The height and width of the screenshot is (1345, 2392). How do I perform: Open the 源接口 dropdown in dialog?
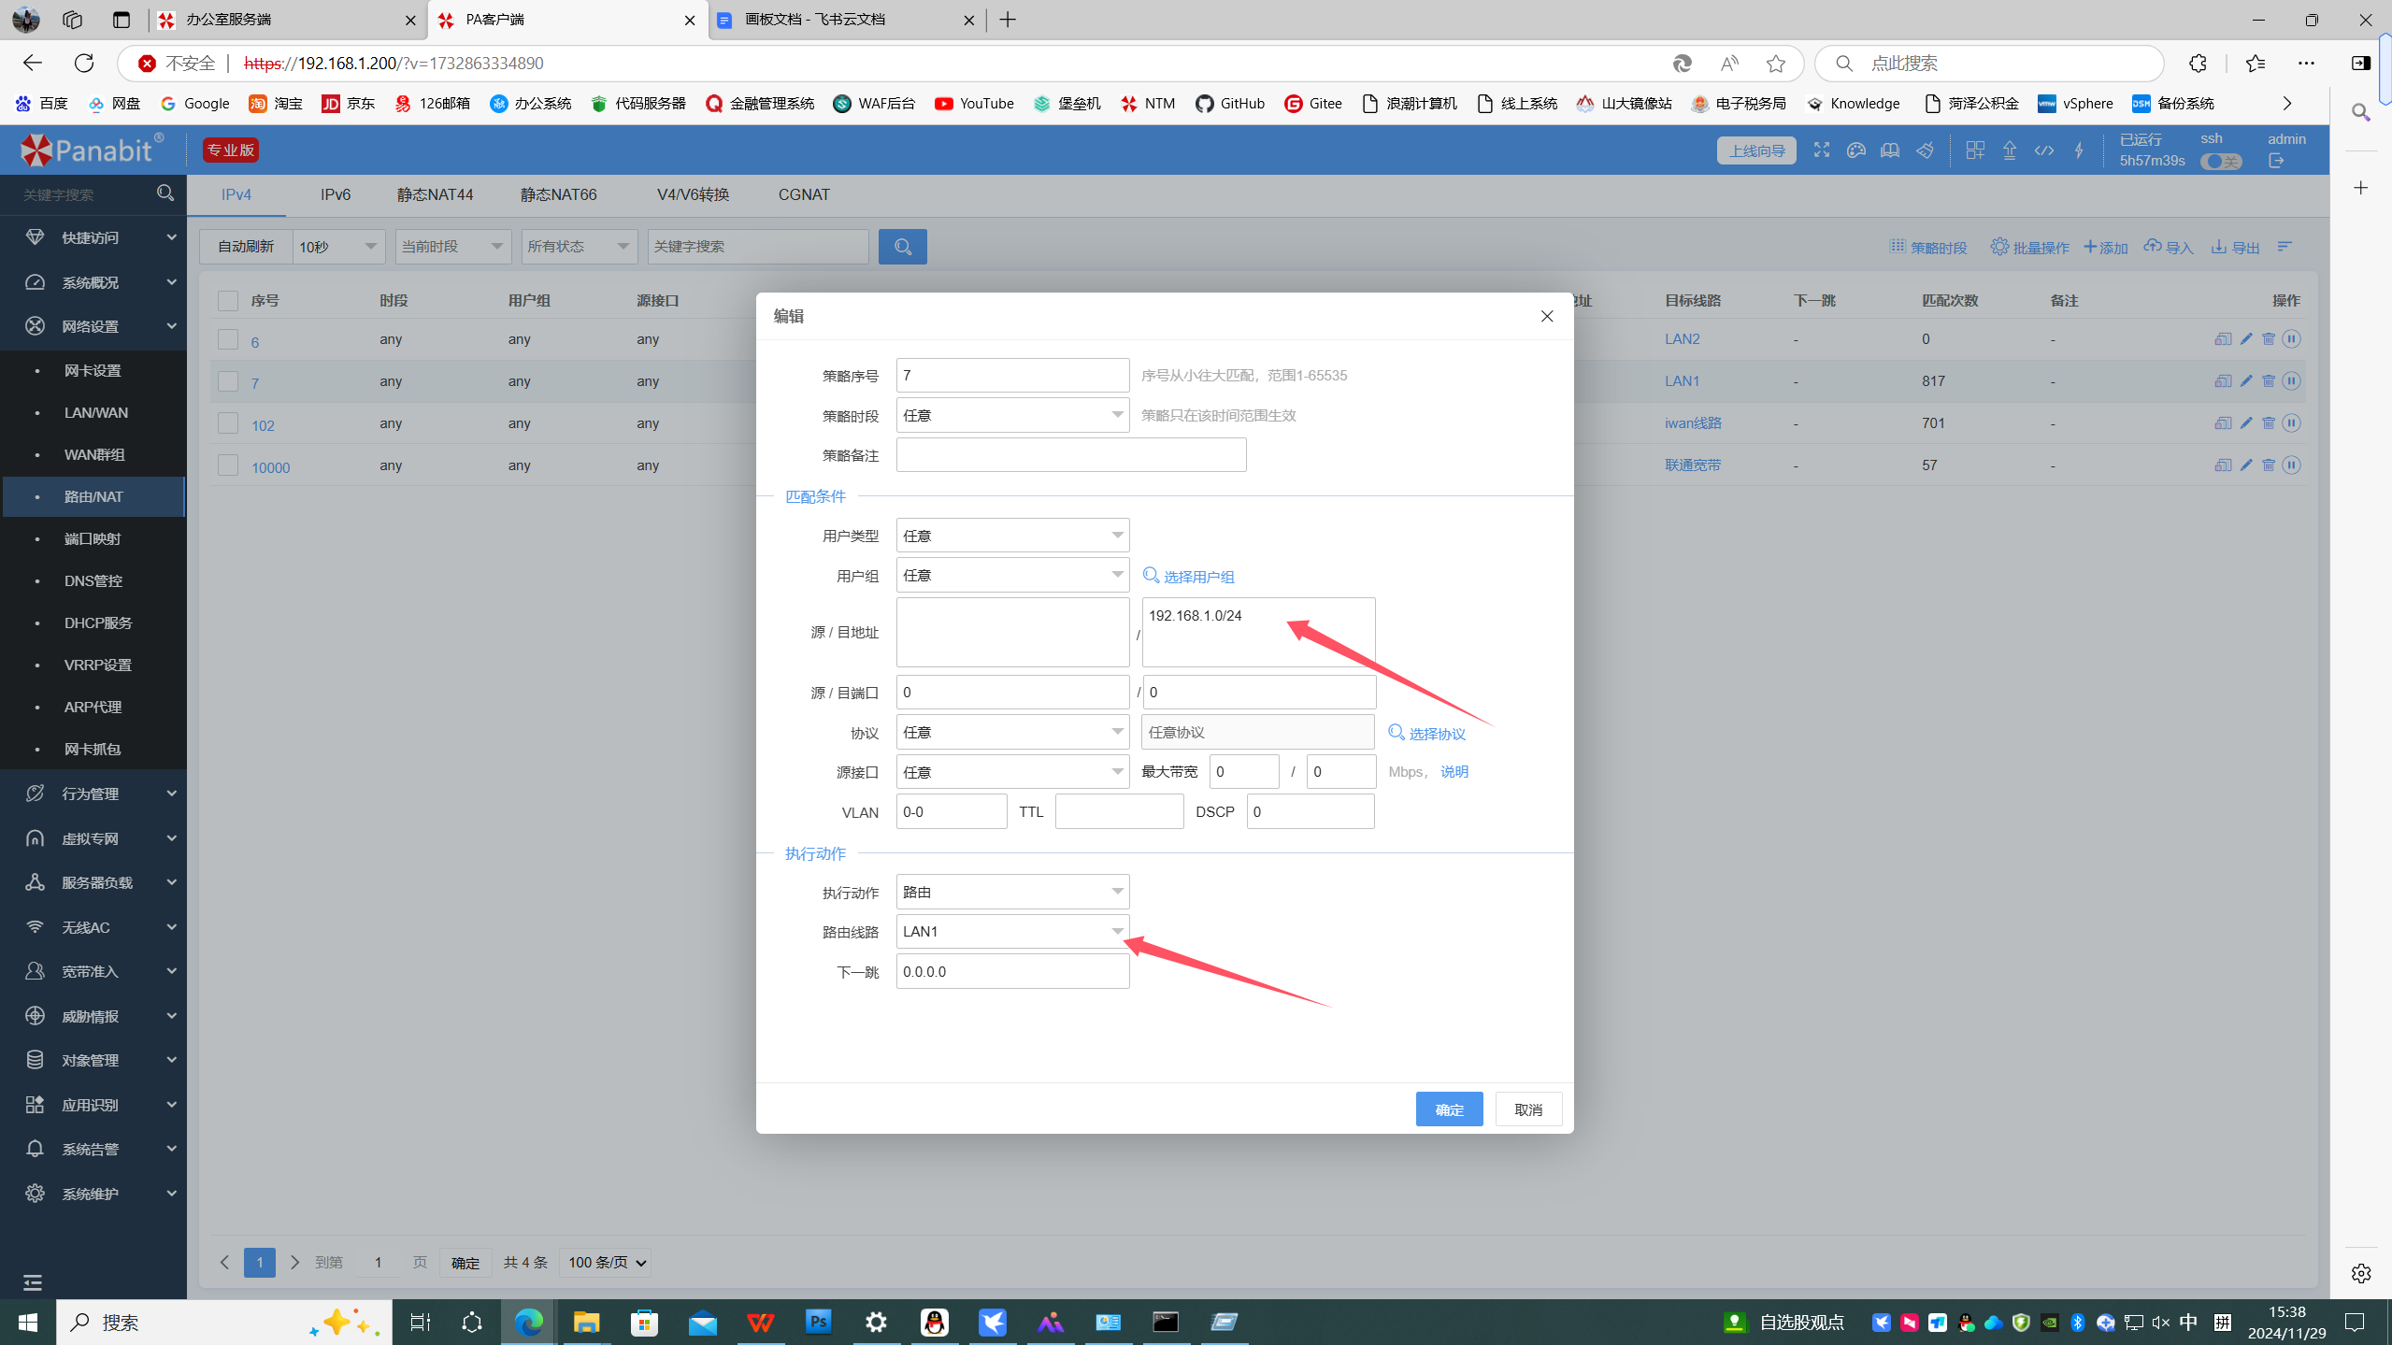tap(1012, 772)
